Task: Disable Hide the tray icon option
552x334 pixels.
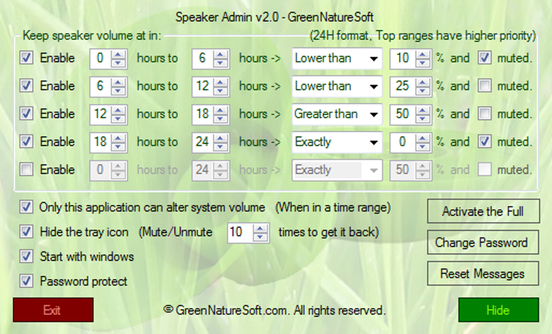Action: pyautogui.click(x=27, y=232)
